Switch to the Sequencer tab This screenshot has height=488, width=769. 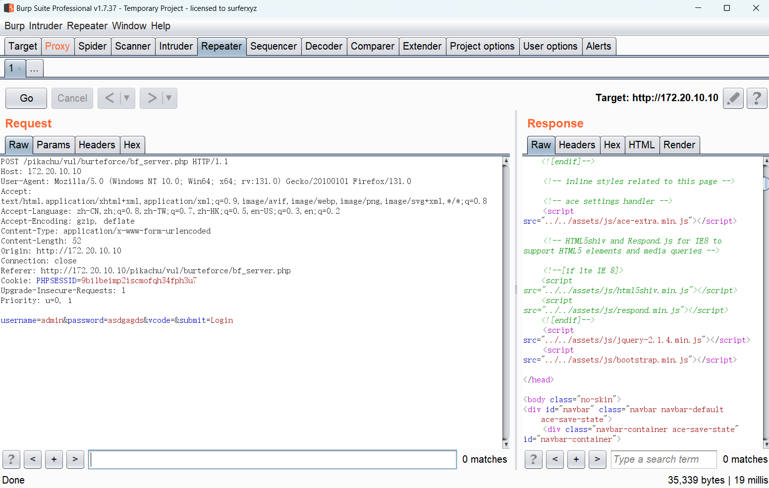point(274,46)
